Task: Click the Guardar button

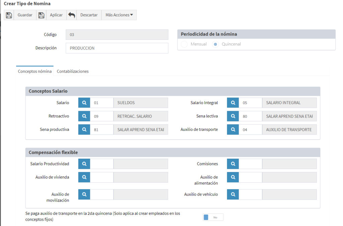Action: (x=25, y=15)
